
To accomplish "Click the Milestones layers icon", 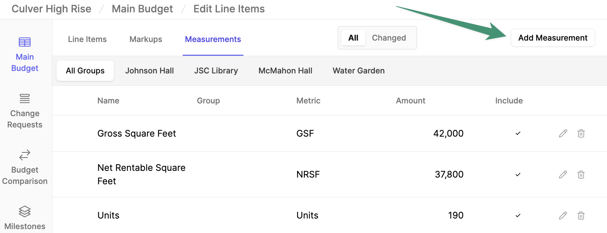I will pyautogui.click(x=25, y=211).
